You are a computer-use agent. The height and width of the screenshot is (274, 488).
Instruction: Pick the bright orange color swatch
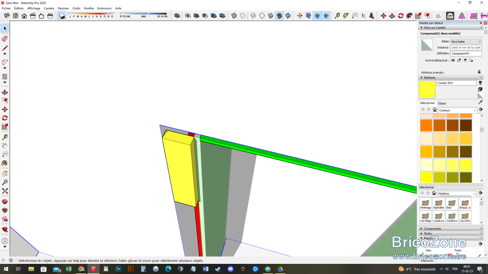point(426,125)
